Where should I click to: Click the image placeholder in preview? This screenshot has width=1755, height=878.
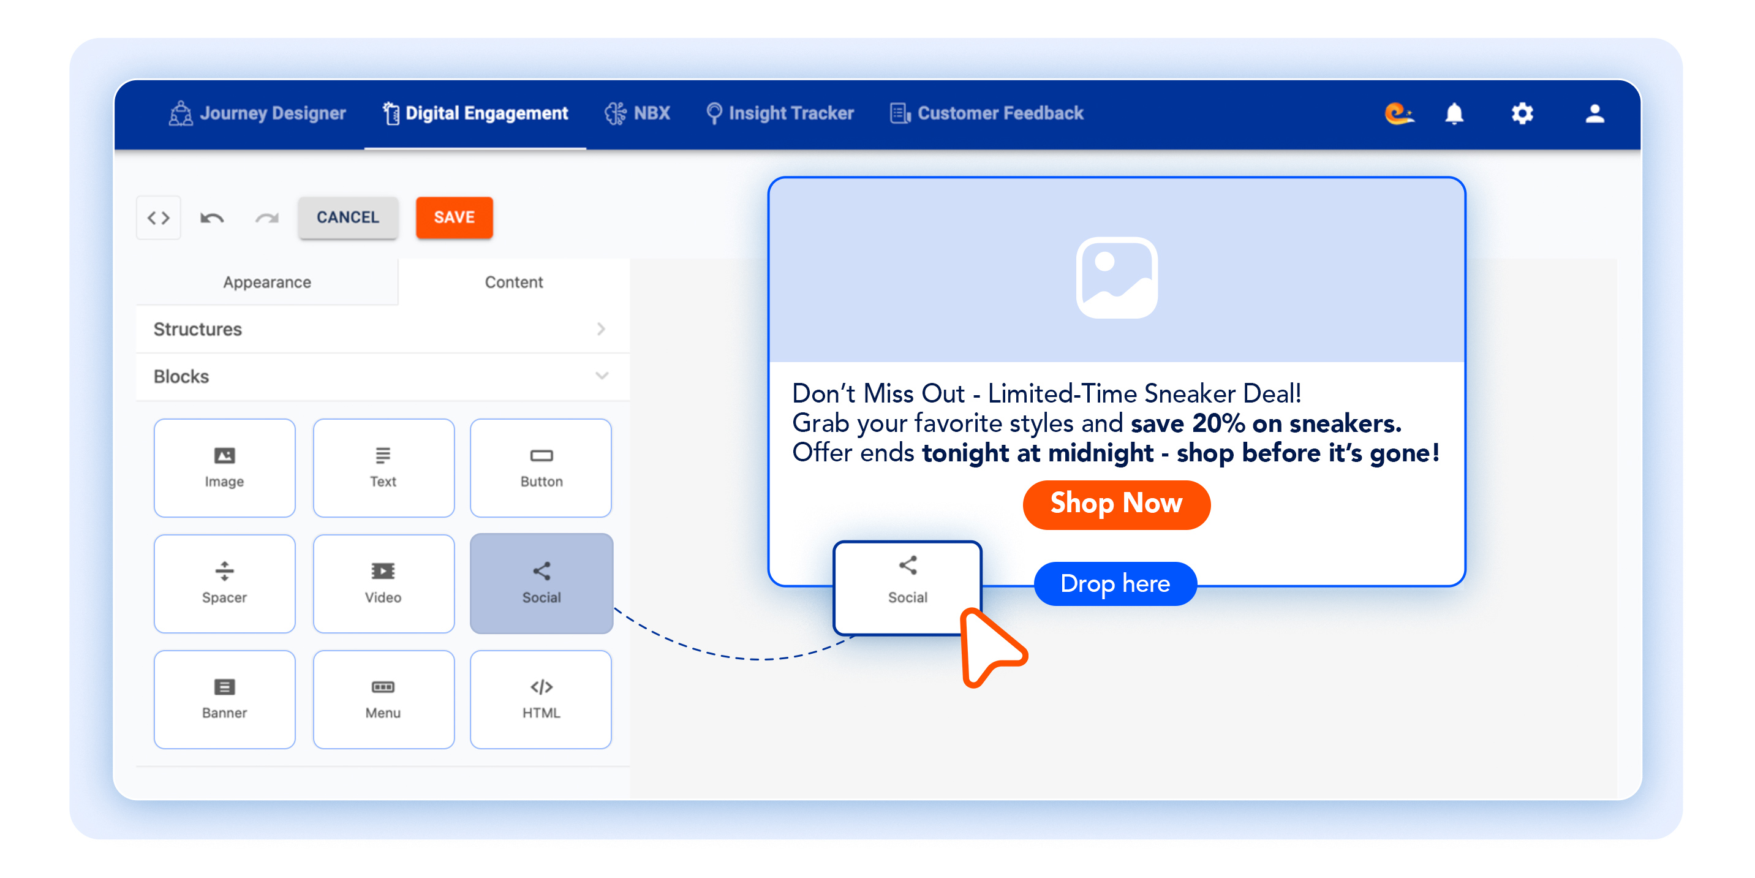click(1116, 277)
